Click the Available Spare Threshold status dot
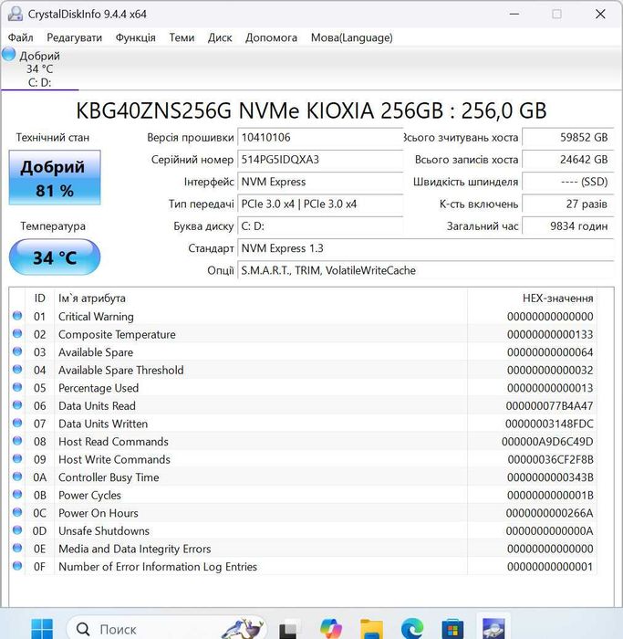623x639 pixels. pyautogui.click(x=17, y=370)
